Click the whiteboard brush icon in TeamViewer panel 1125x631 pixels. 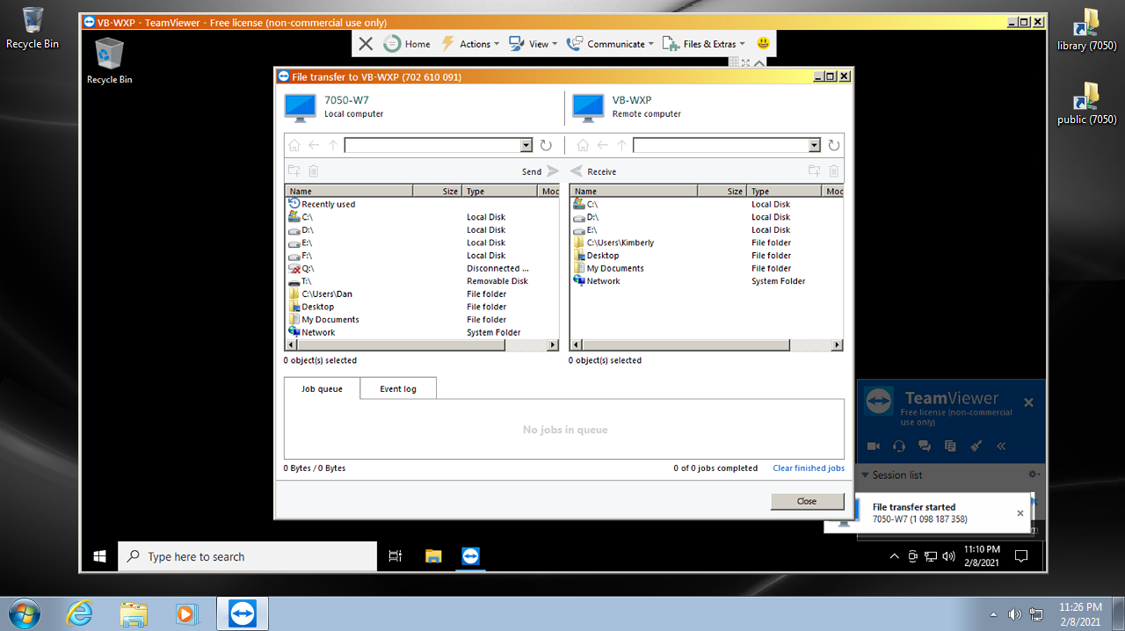976,446
